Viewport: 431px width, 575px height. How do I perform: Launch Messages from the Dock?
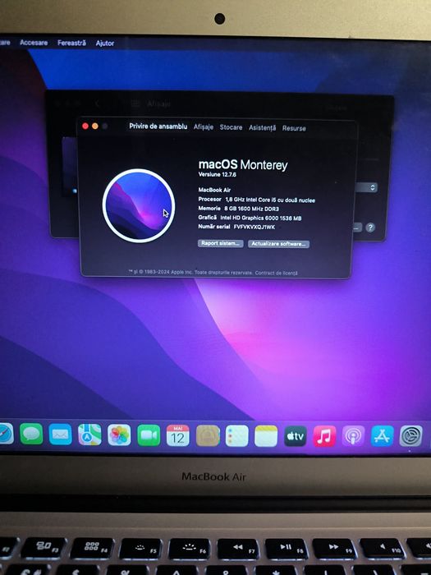pos(31,434)
